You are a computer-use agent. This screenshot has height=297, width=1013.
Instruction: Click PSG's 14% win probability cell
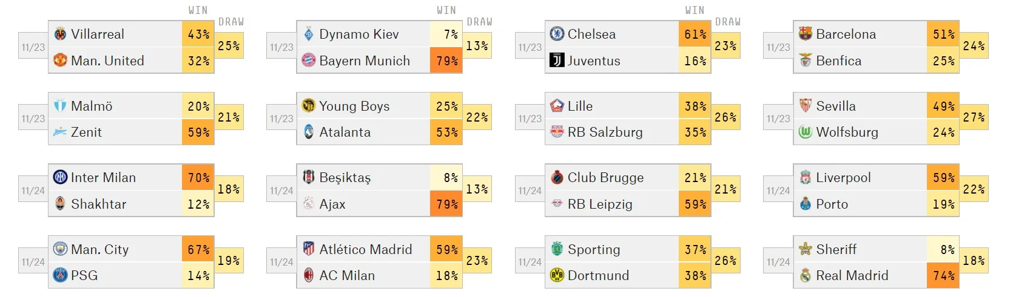tap(198, 276)
